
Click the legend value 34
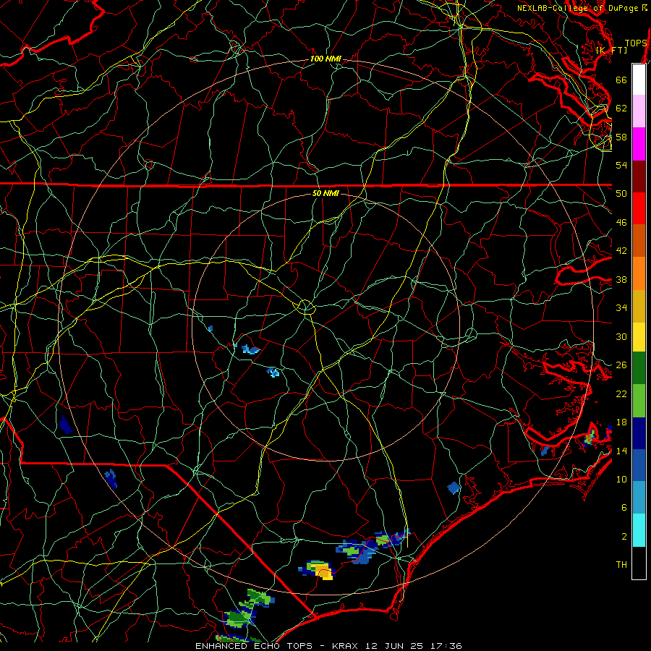tap(621, 308)
